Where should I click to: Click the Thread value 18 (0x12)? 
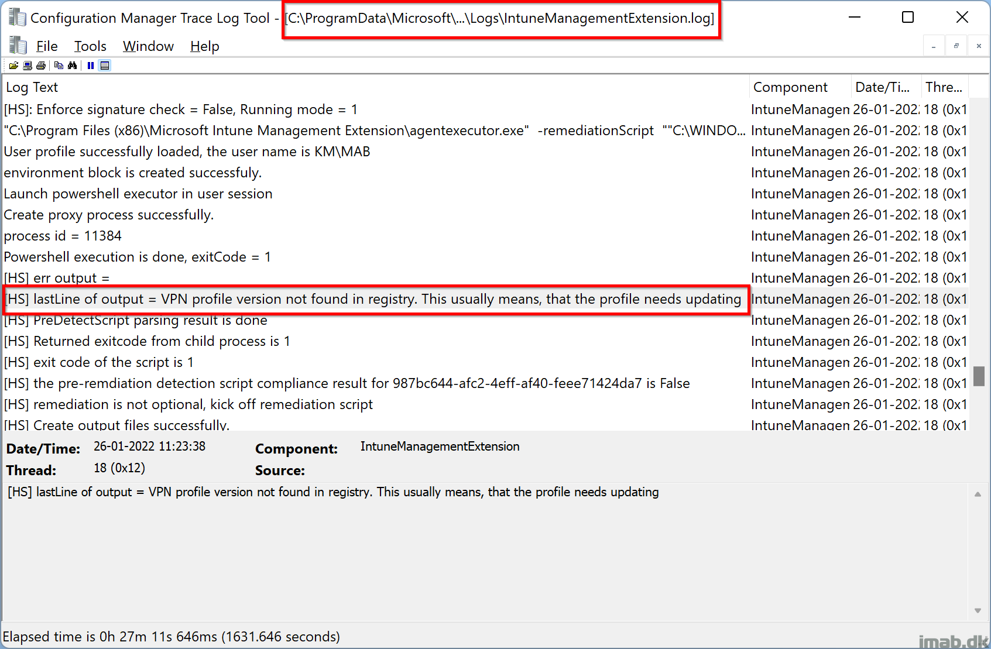[x=119, y=468]
